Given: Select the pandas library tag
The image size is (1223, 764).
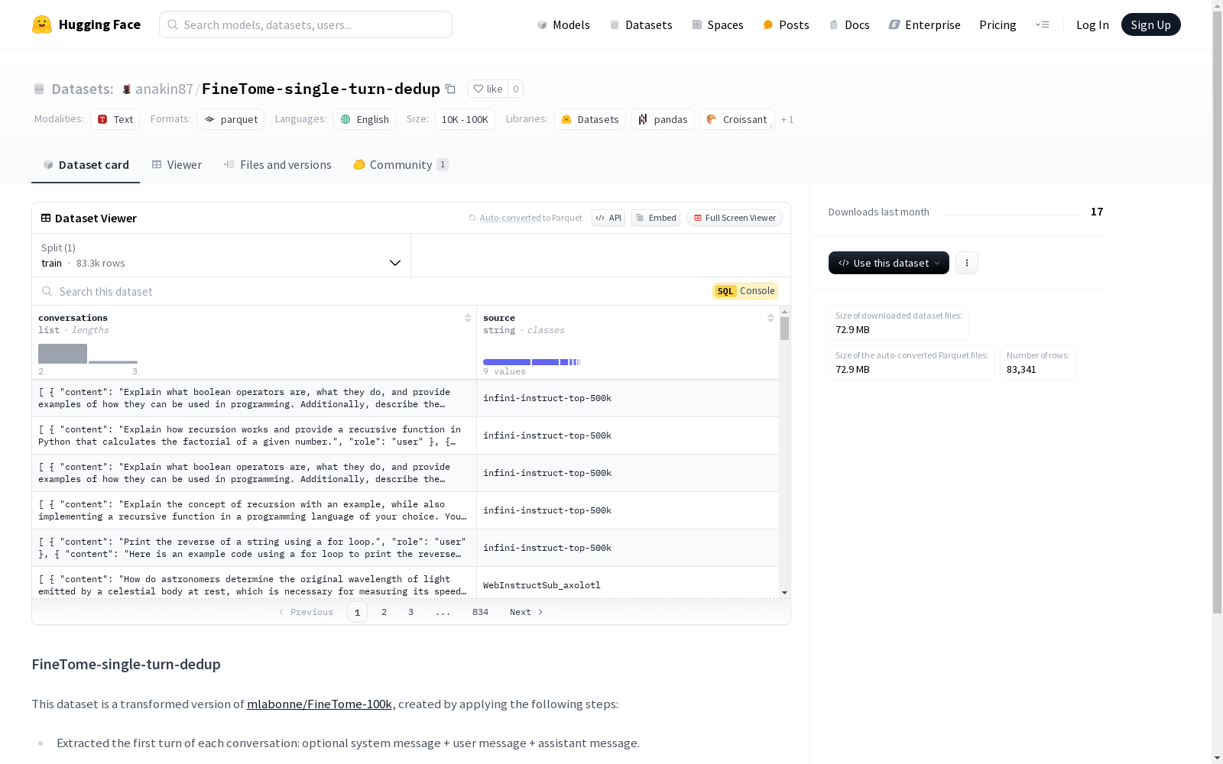Looking at the screenshot, I should [x=663, y=119].
